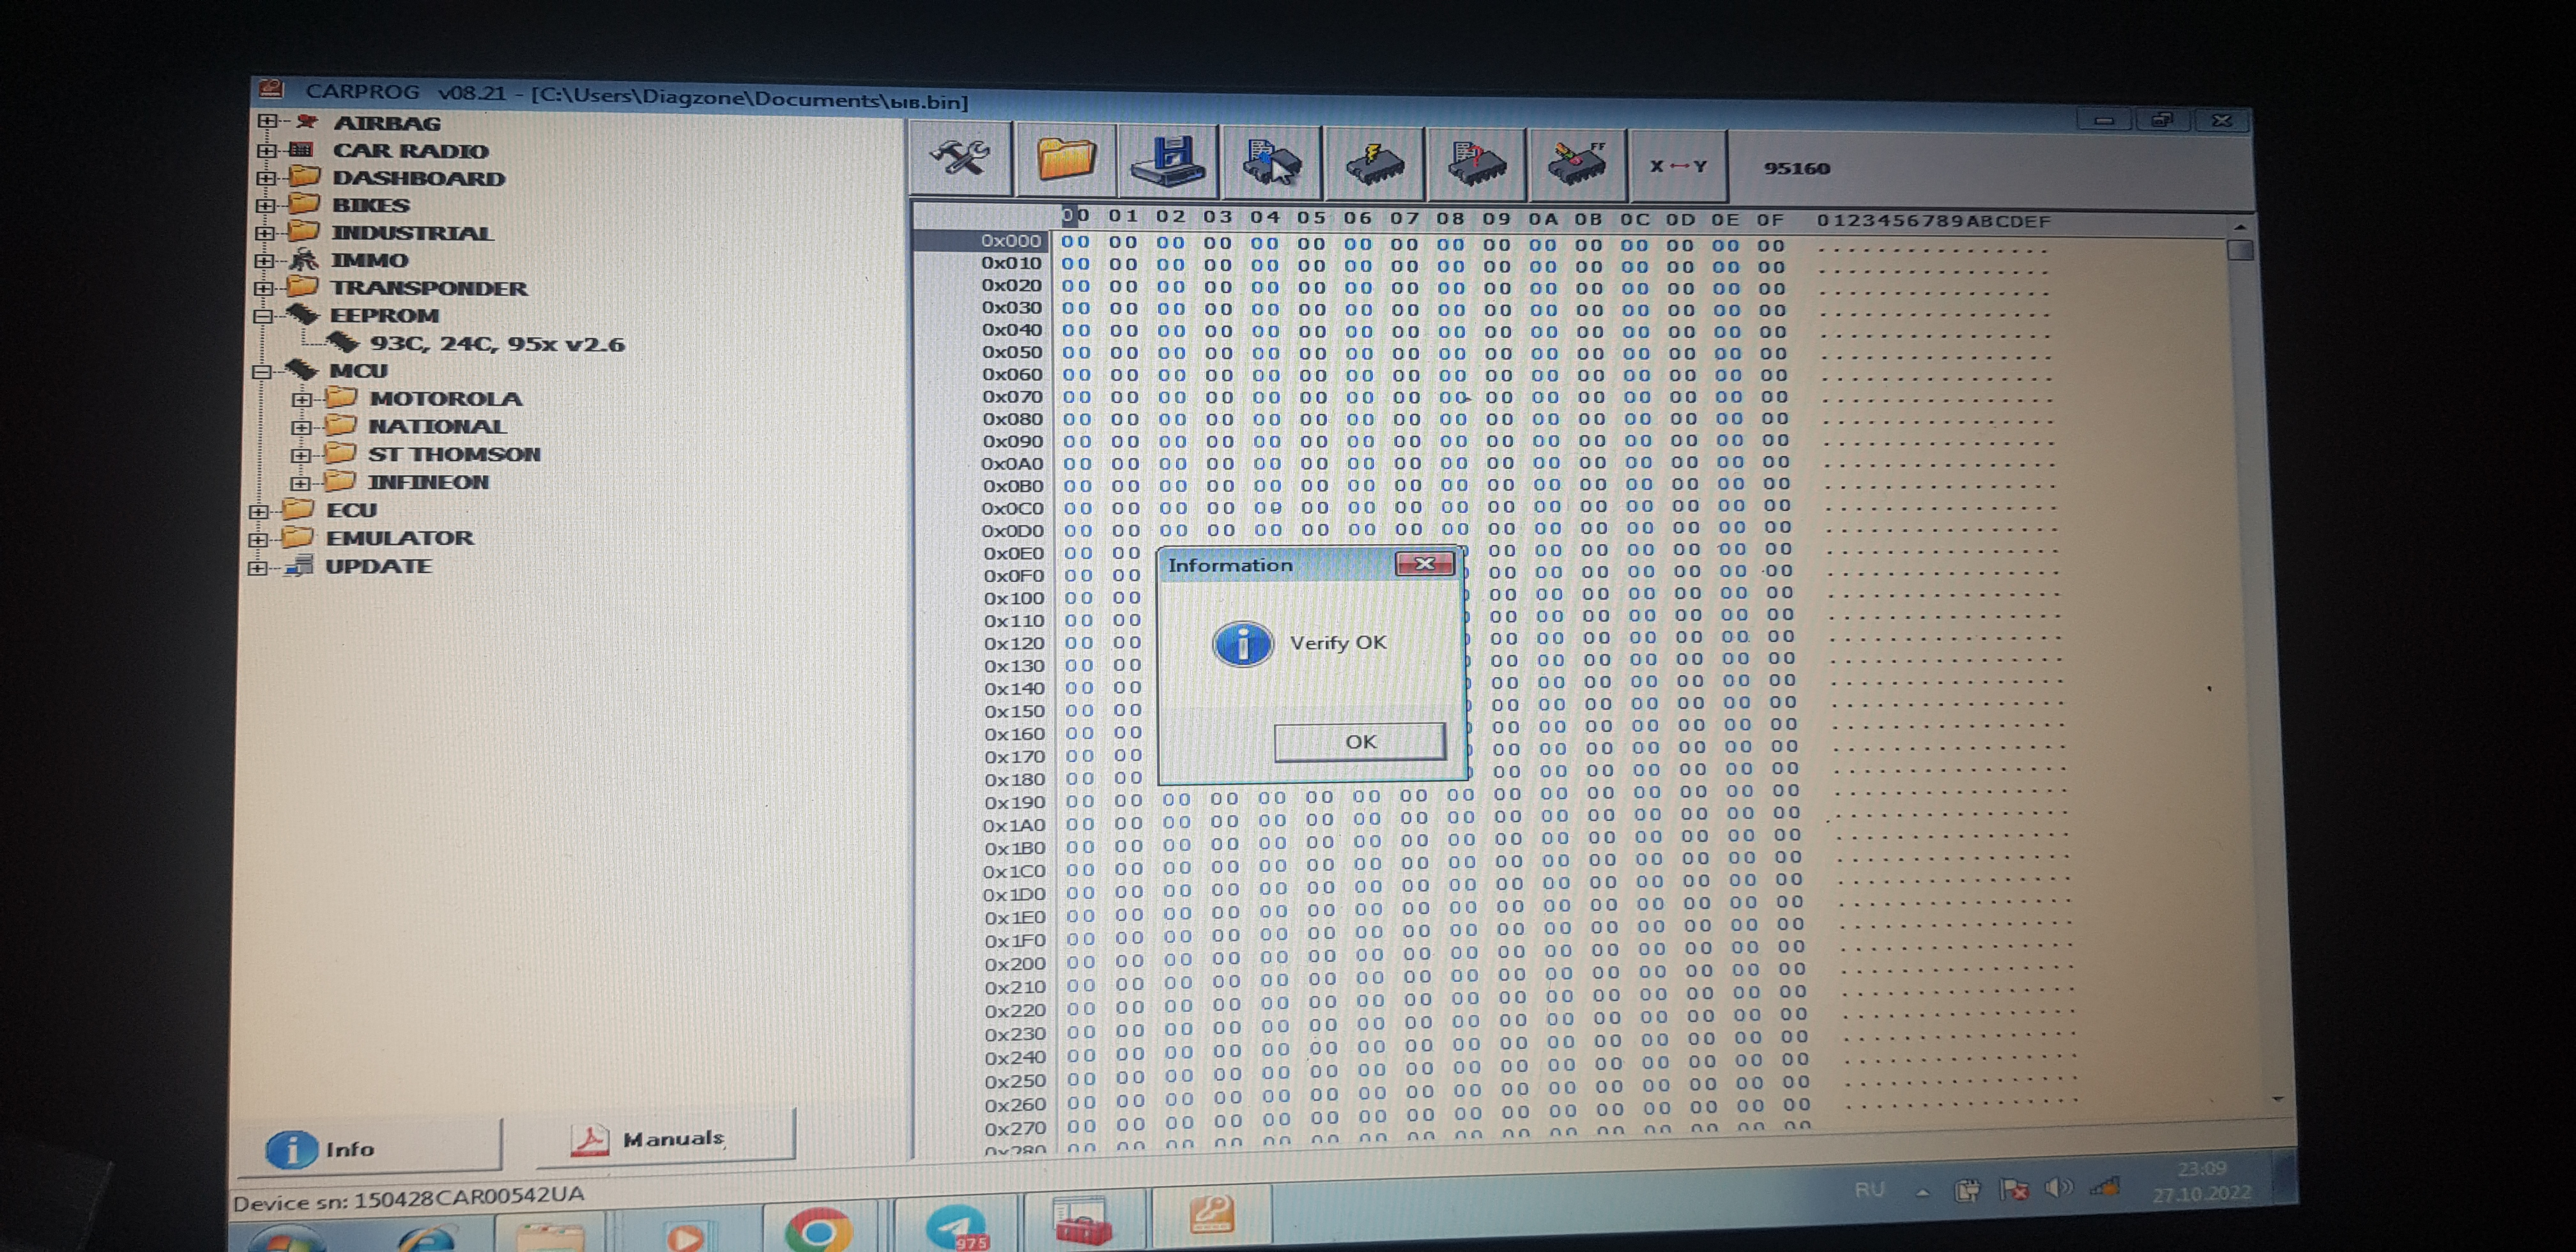
Task: Click the erase chip FF icon
Action: click(1577, 164)
